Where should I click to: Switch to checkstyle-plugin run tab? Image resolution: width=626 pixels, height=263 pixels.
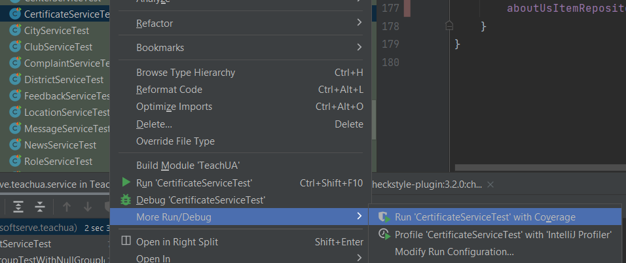427,184
